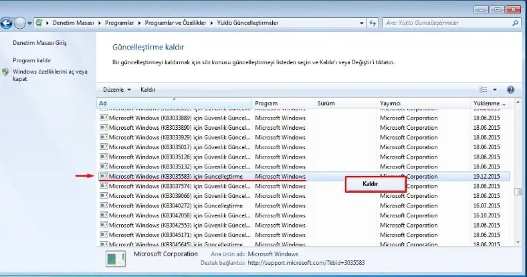Select the KB3040272 update row
This screenshot has width=527, height=277.
(x=304, y=205)
